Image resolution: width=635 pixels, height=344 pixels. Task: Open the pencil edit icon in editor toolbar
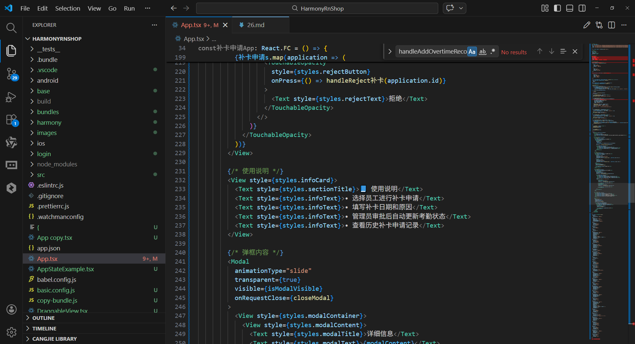click(x=587, y=25)
